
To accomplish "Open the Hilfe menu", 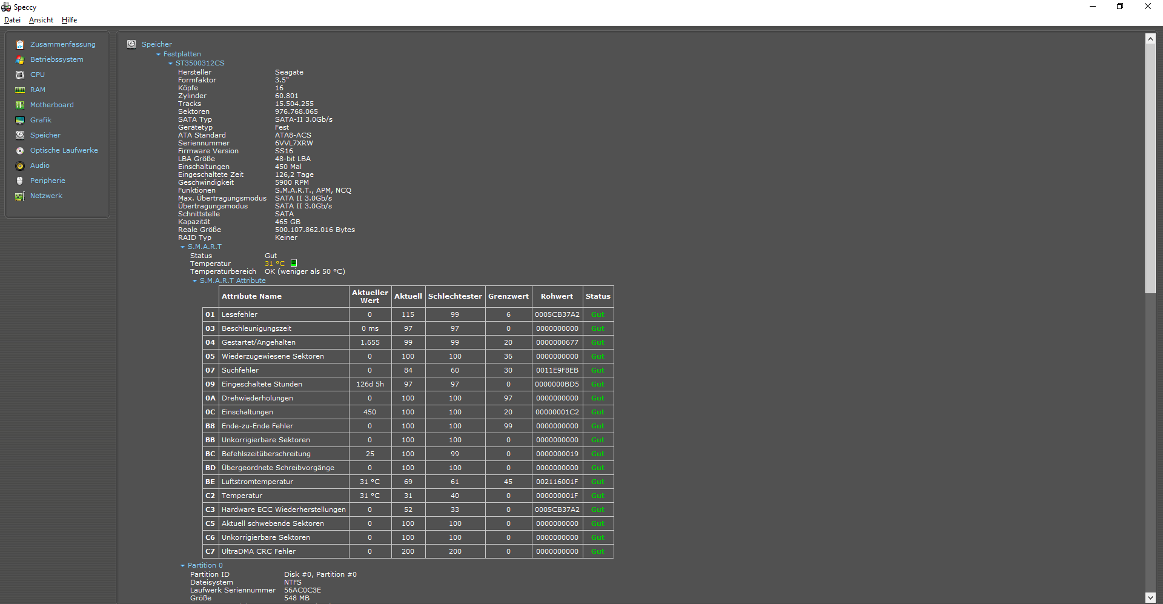I will (x=69, y=20).
